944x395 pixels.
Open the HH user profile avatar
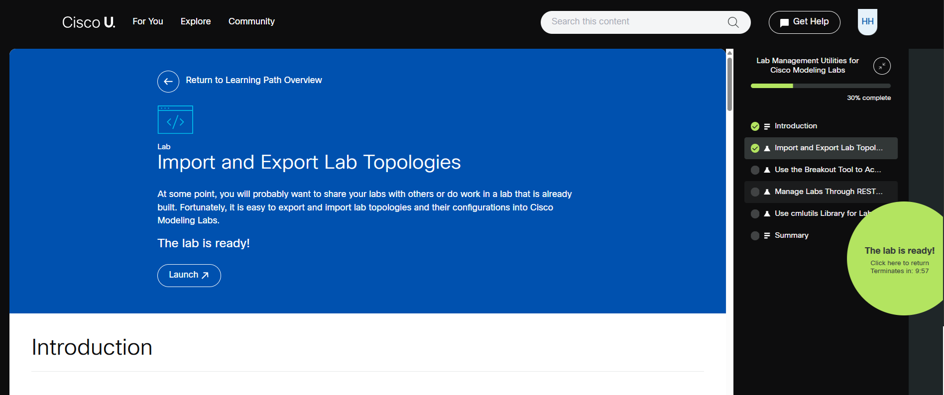867,22
